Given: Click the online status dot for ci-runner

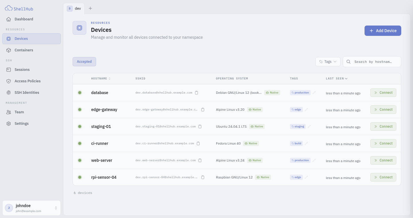Looking at the screenshot, I should 80,143.
